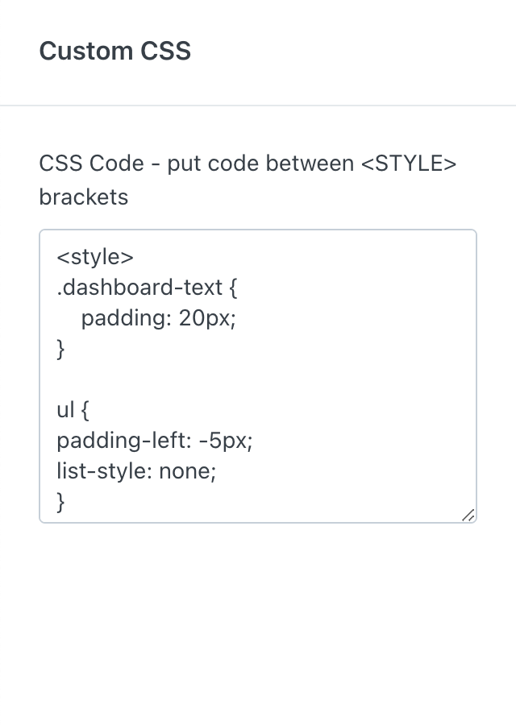Click the empty line above ul
The image size is (516, 725).
tap(161, 379)
